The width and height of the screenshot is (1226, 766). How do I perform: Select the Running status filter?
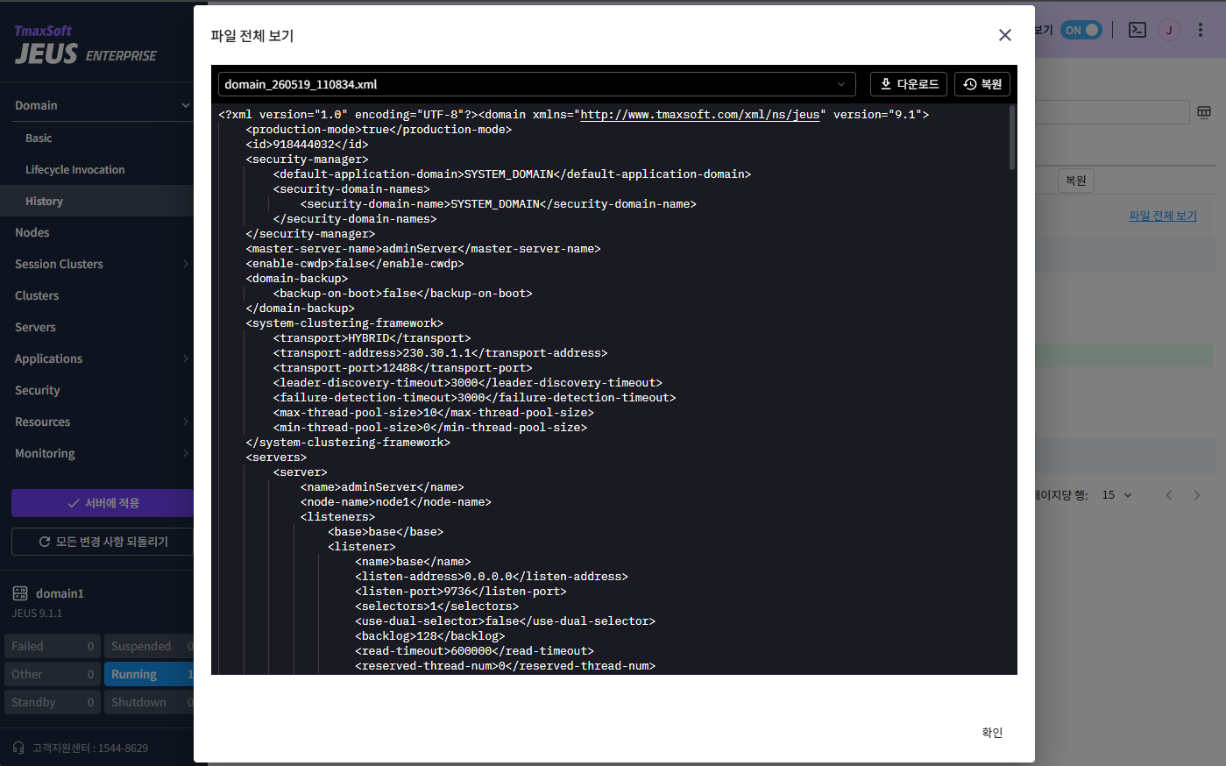pos(149,674)
